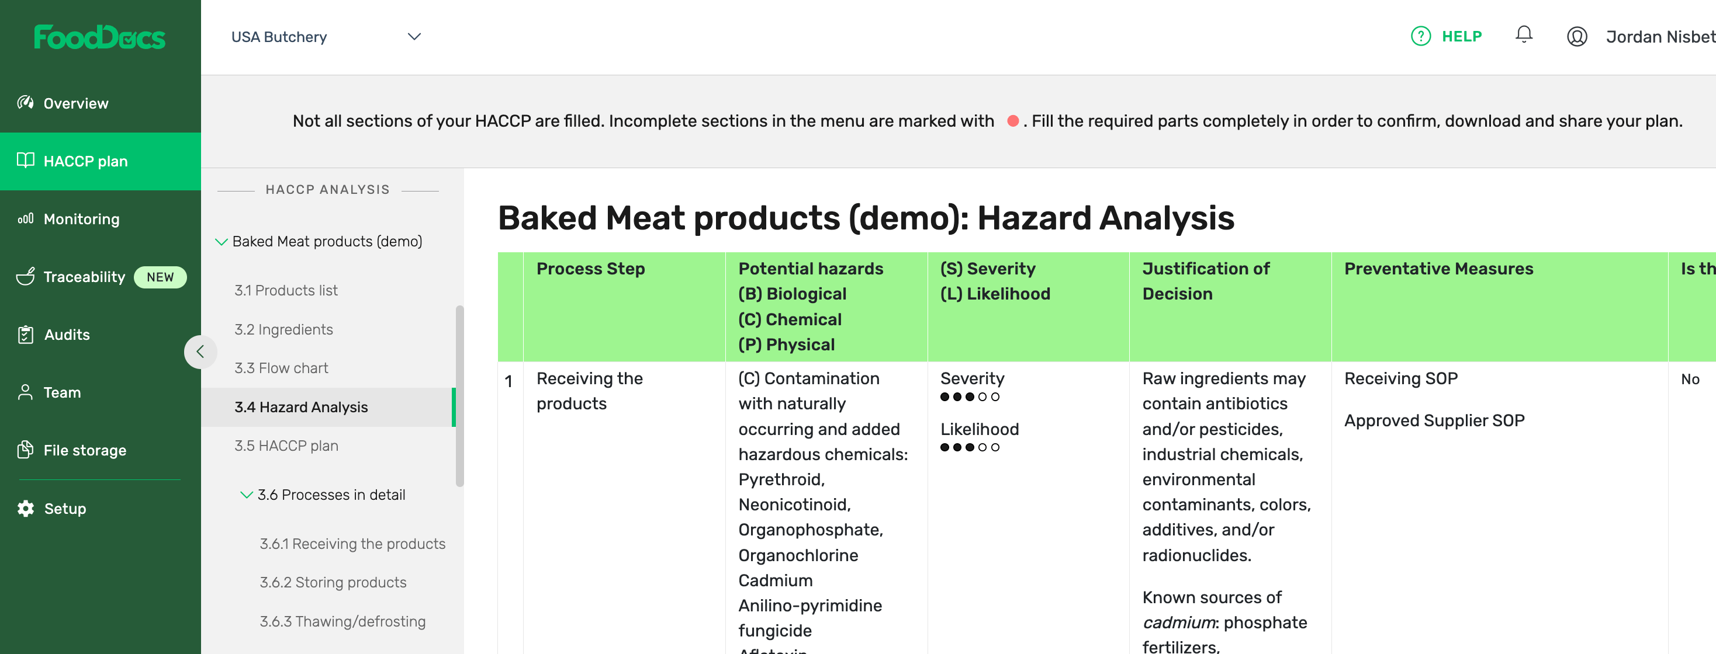The image size is (1716, 654).
Task: Select the Team person icon
Action: click(x=25, y=392)
